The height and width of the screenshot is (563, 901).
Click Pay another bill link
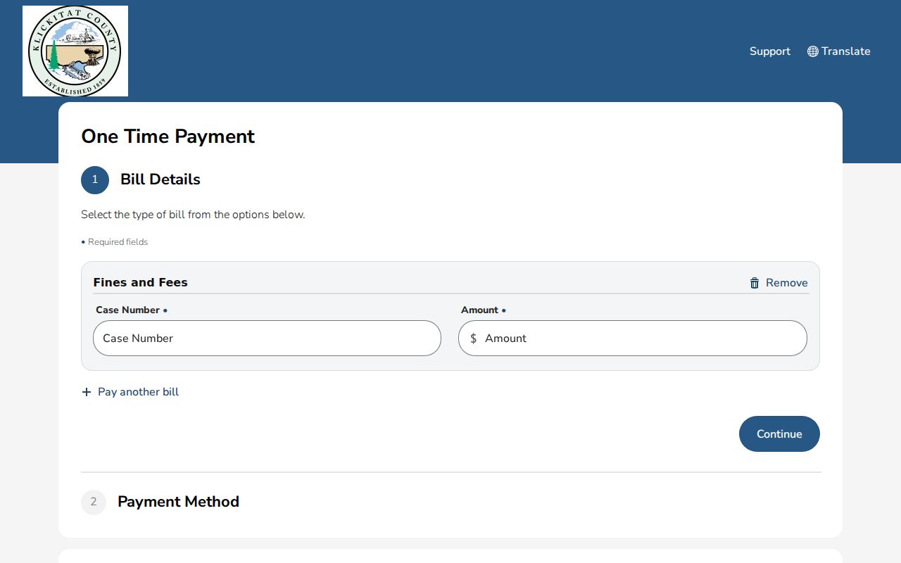click(130, 392)
